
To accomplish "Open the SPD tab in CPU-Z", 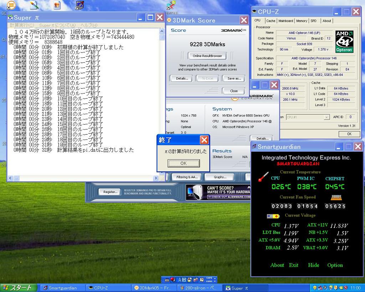I will pos(314,21).
